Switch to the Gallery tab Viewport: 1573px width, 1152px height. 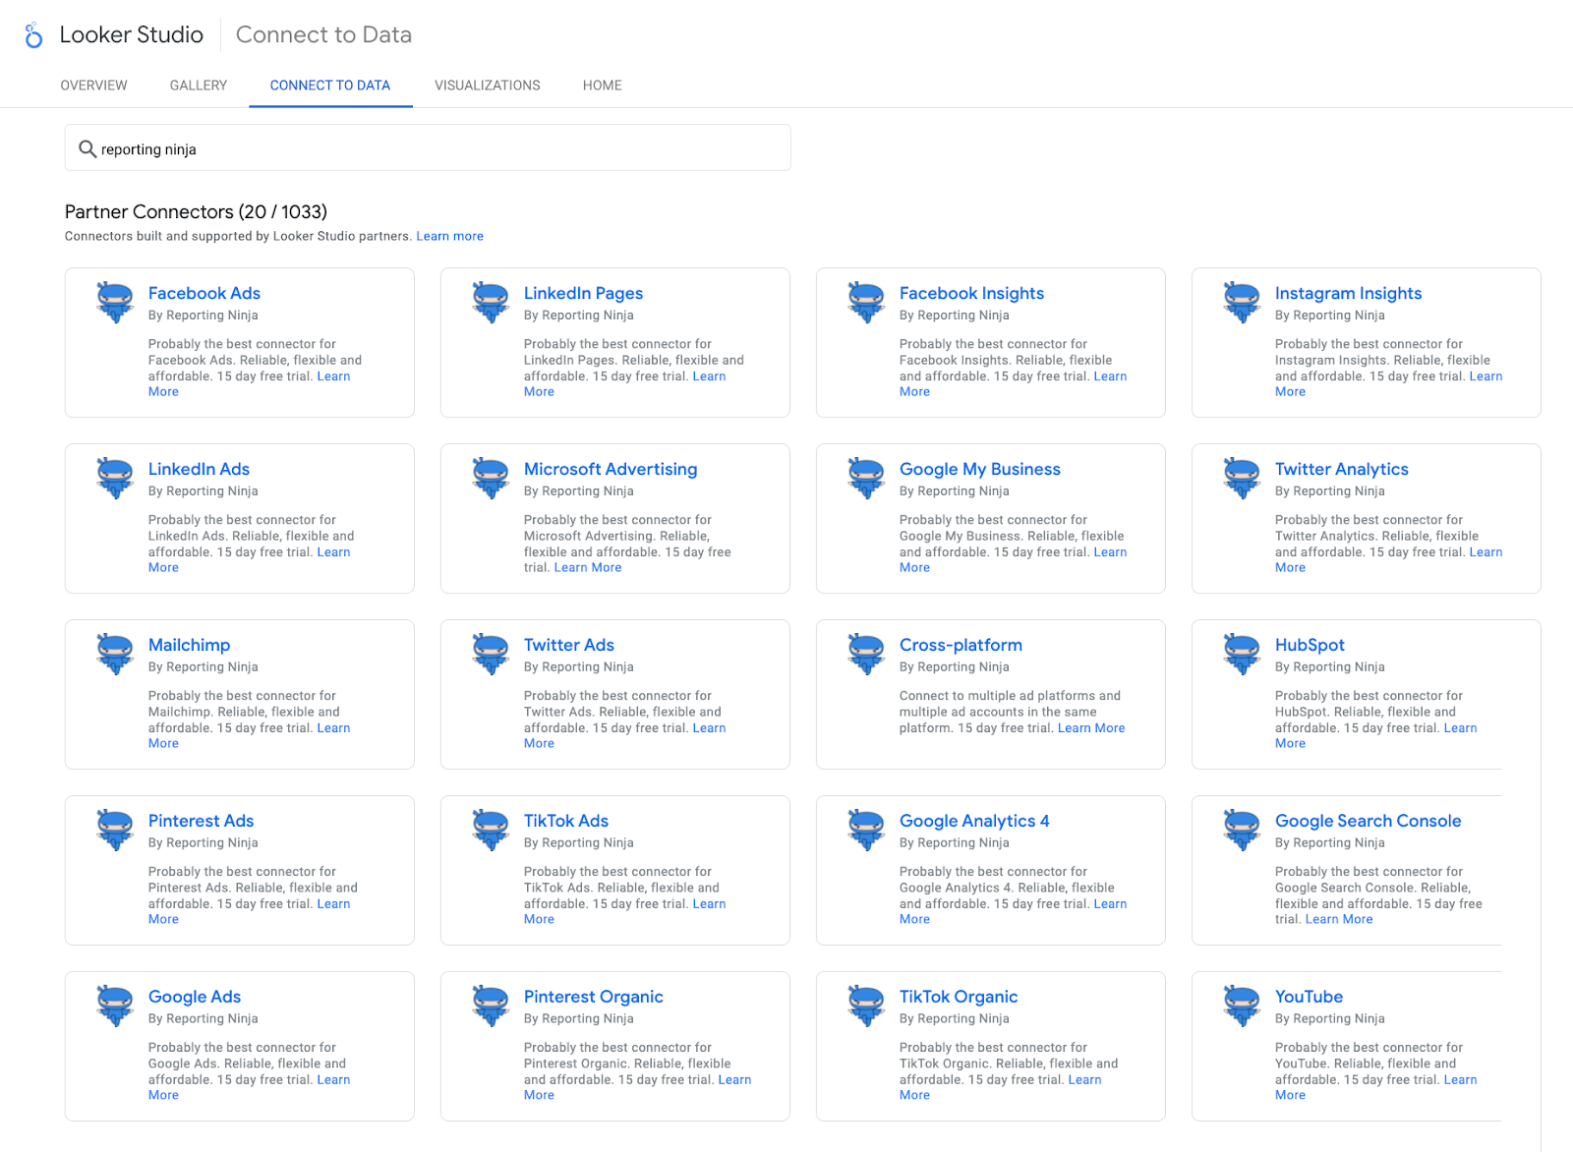tap(199, 86)
